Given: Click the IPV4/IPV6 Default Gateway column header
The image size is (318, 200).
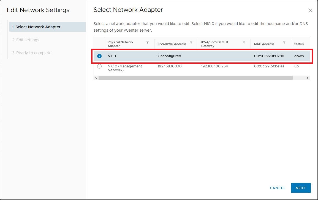Looking at the screenshot, I should (215, 44).
